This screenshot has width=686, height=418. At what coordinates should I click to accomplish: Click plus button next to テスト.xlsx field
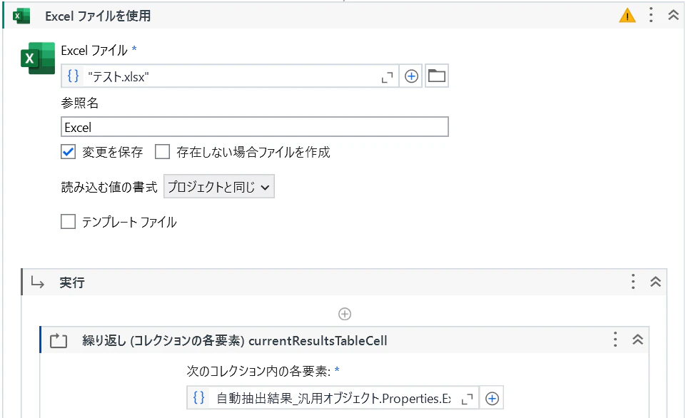[411, 76]
